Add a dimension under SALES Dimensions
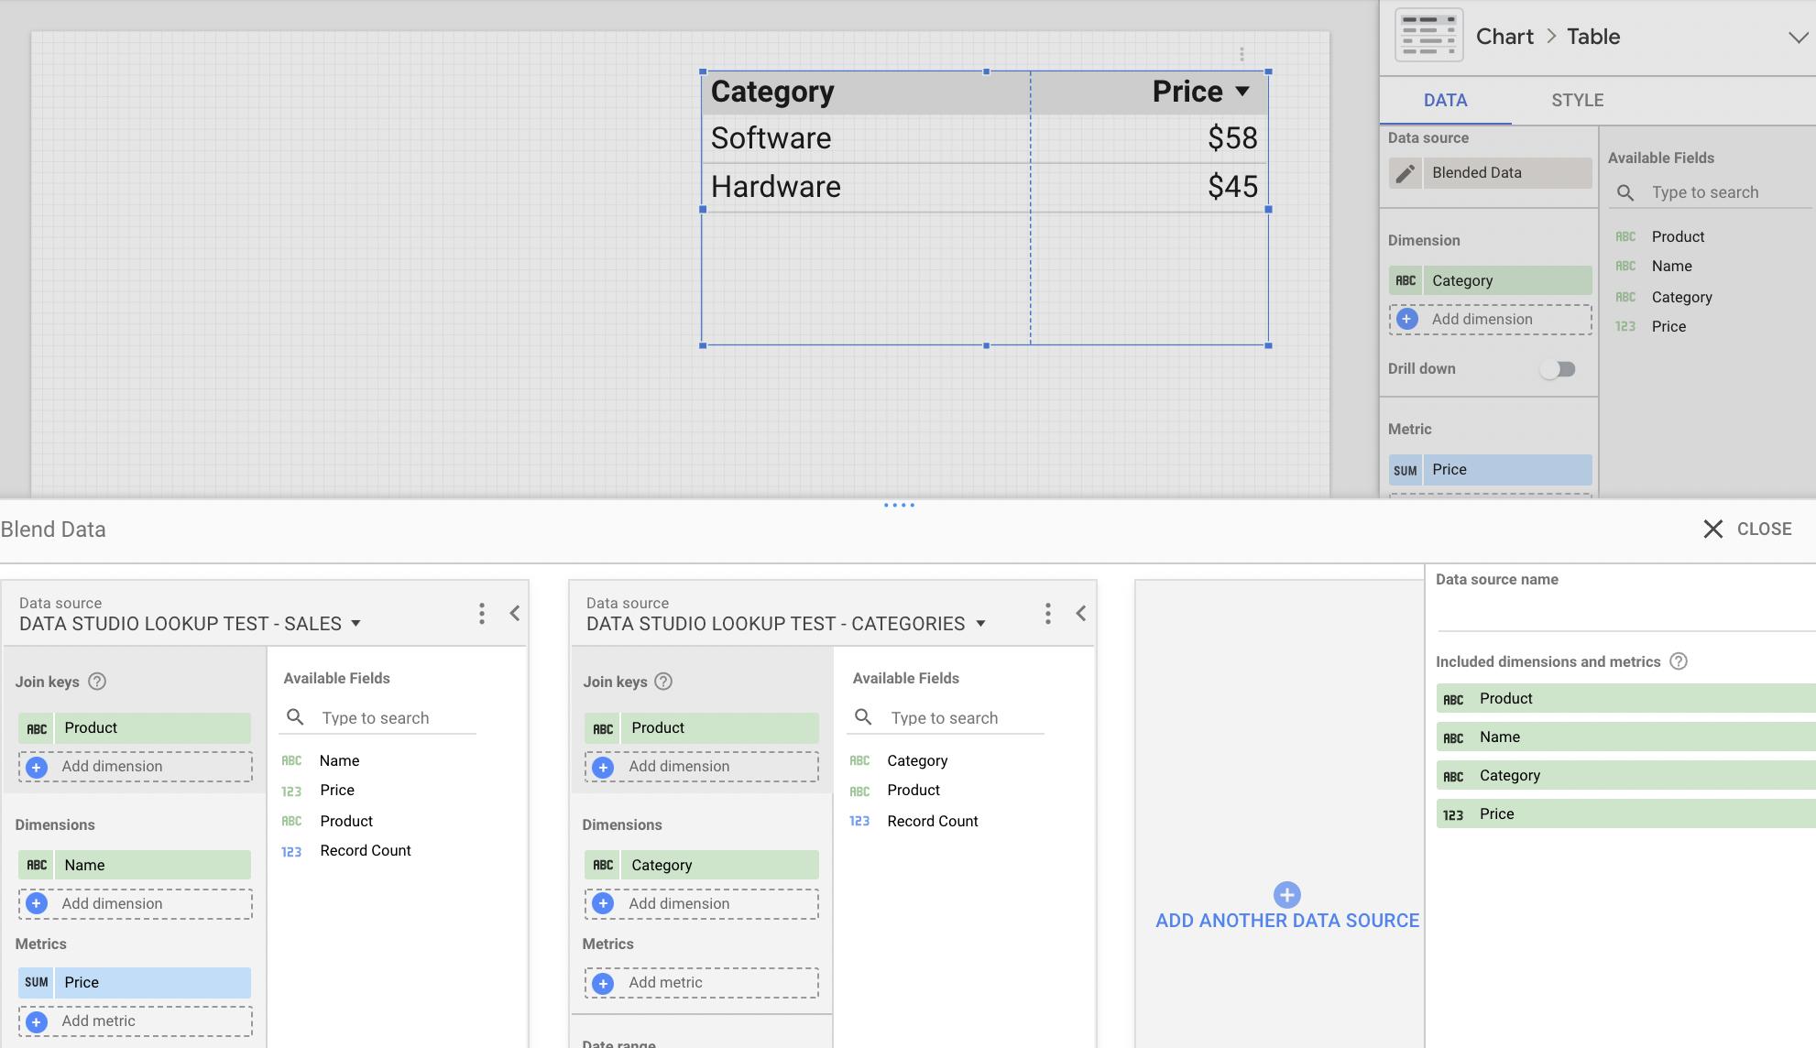The height and width of the screenshot is (1048, 1816). click(135, 904)
